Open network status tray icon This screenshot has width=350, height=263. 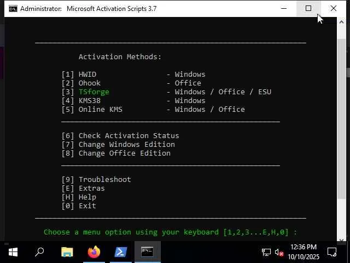(x=266, y=253)
